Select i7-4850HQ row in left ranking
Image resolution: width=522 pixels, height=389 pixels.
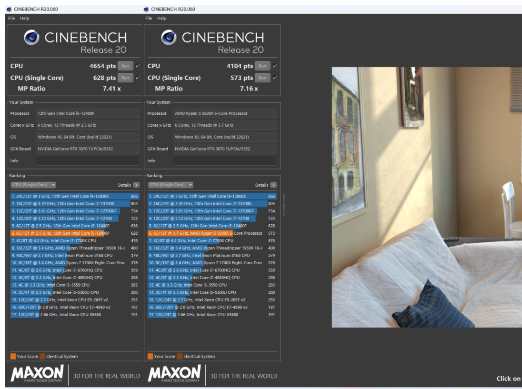tap(75, 278)
